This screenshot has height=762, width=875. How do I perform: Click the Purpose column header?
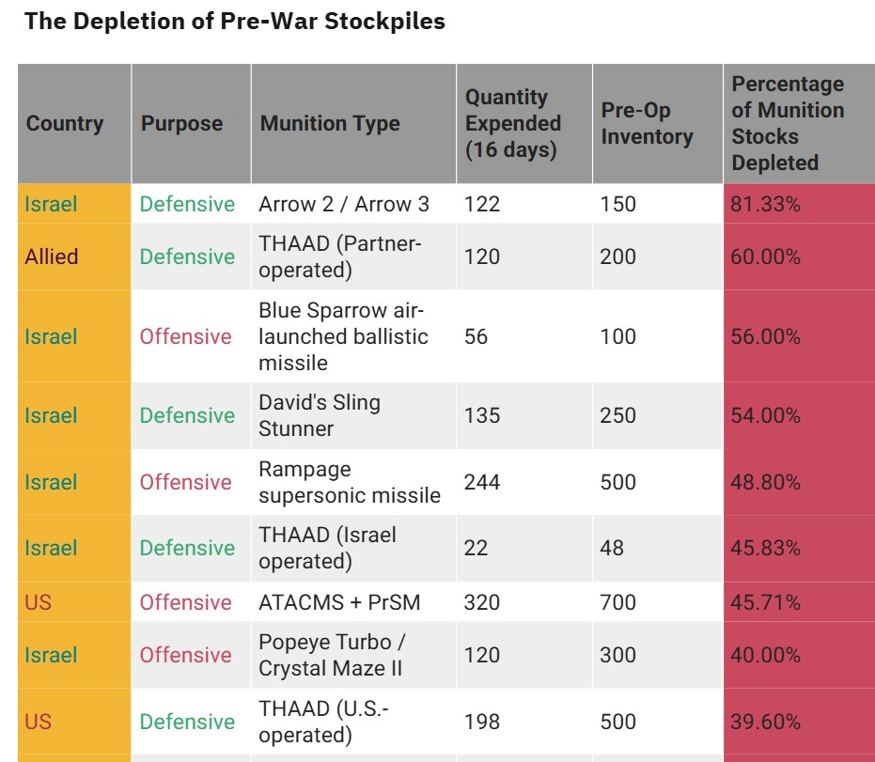pos(182,124)
